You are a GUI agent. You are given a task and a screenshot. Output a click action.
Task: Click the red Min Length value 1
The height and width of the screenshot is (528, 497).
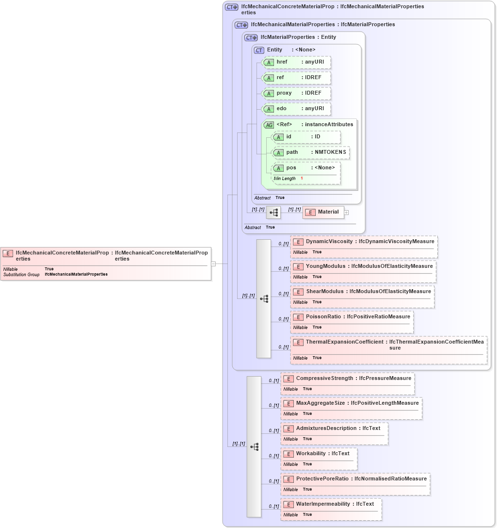pyautogui.click(x=301, y=178)
